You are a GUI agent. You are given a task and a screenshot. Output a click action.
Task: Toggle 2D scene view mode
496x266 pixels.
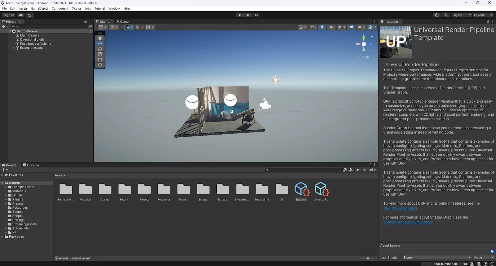pyautogui.click(x=312, y=27)
